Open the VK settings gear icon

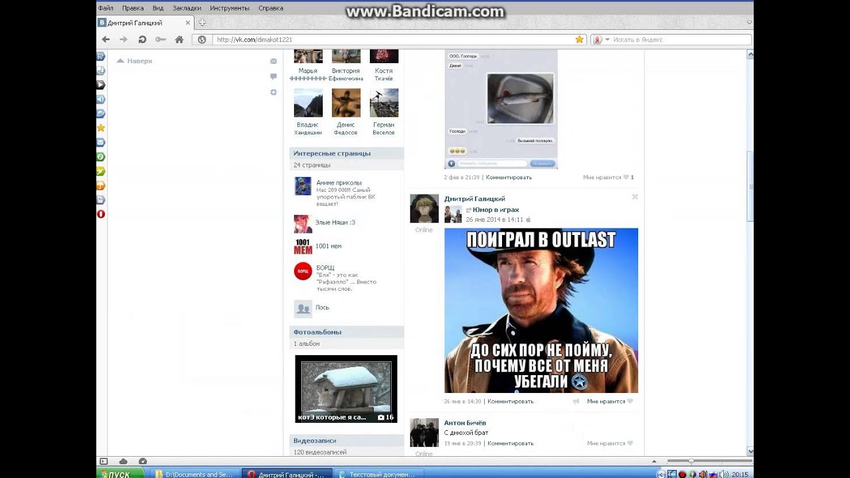coord(273,92)
